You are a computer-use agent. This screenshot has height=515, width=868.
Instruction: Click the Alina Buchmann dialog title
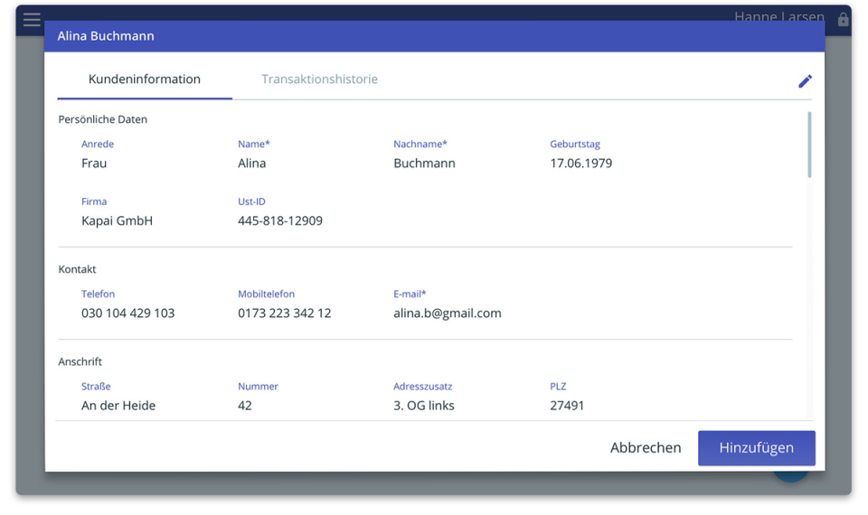[x=106, y=36]
